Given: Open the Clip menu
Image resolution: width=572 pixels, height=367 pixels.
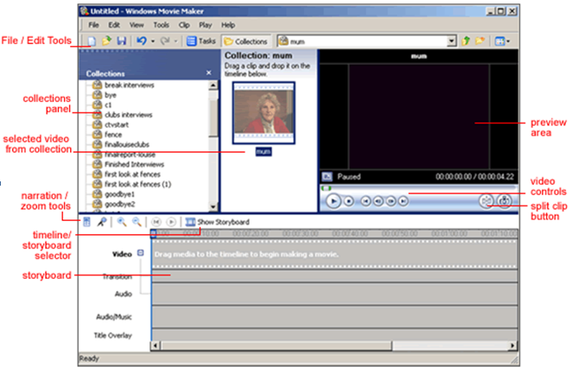Looking at the screenshot, I should pyautogui.click(x=184, y=25).
